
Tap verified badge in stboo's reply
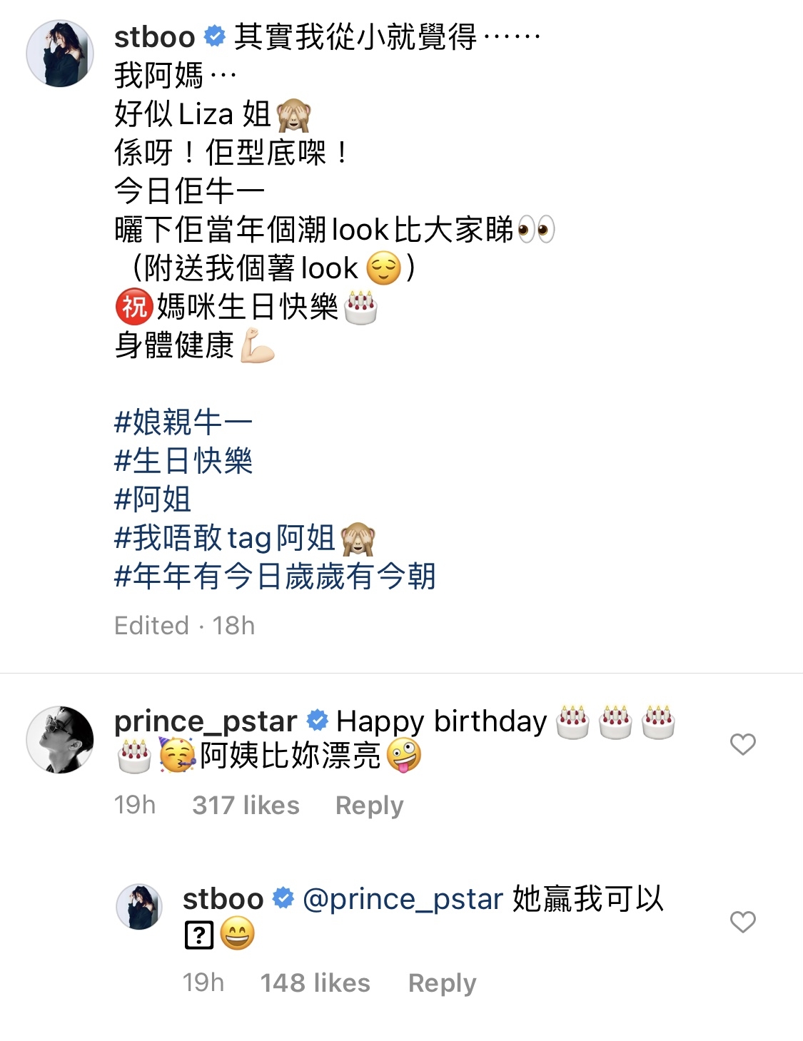click(x=283, y=898)
